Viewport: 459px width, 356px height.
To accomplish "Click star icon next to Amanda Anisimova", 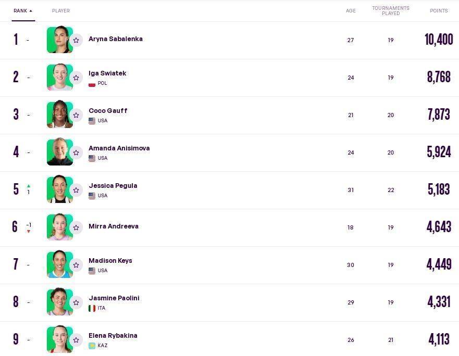I will 76,152.
